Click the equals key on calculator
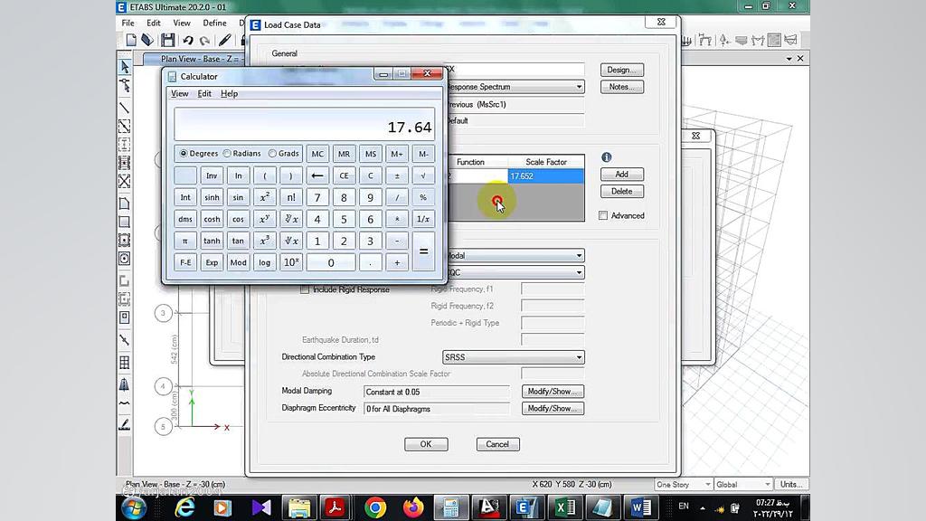 pyautogui.click(x=423, y=251)
